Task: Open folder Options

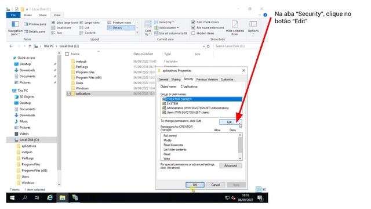Action: pyautogui.click(x=253, y=28)
